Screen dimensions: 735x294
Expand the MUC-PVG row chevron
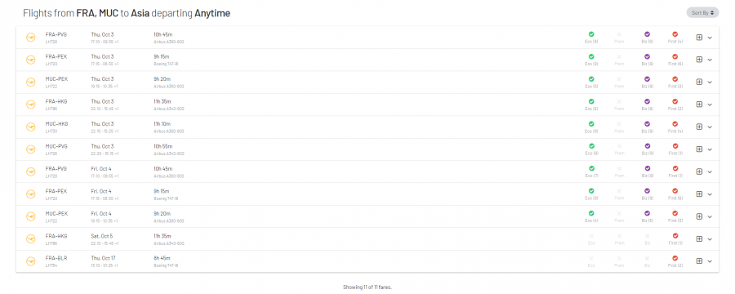(x=710, y=149)
